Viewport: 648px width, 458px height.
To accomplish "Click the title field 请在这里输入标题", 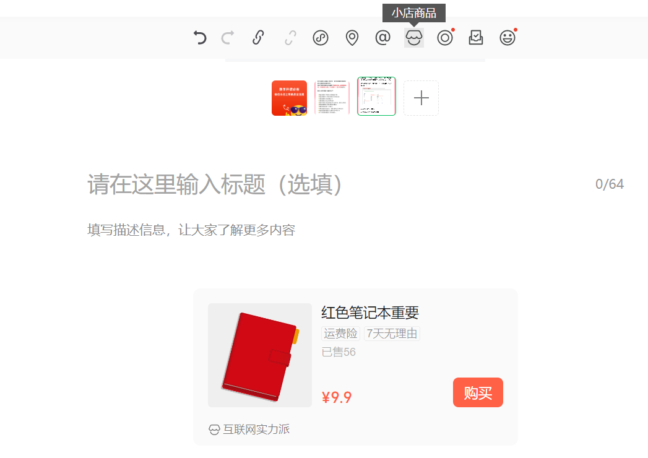I will (215, 184).
